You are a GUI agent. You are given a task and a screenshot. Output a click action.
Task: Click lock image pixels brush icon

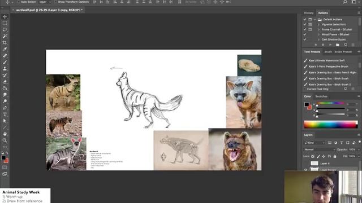318,156
